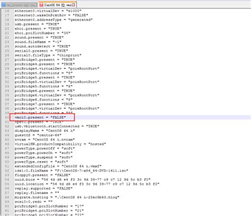Click the uuid.bios value line
Viewport: 251px width, 216px height.
point(83,179)
